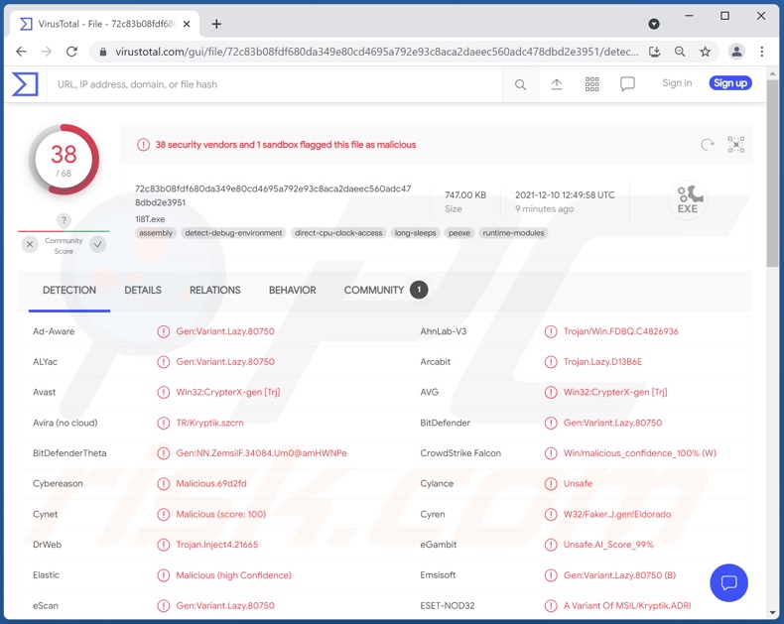The width and height of the screenshot is (784, 624).
Task: Vote negative with the community X icon
Action: [30, 244]
